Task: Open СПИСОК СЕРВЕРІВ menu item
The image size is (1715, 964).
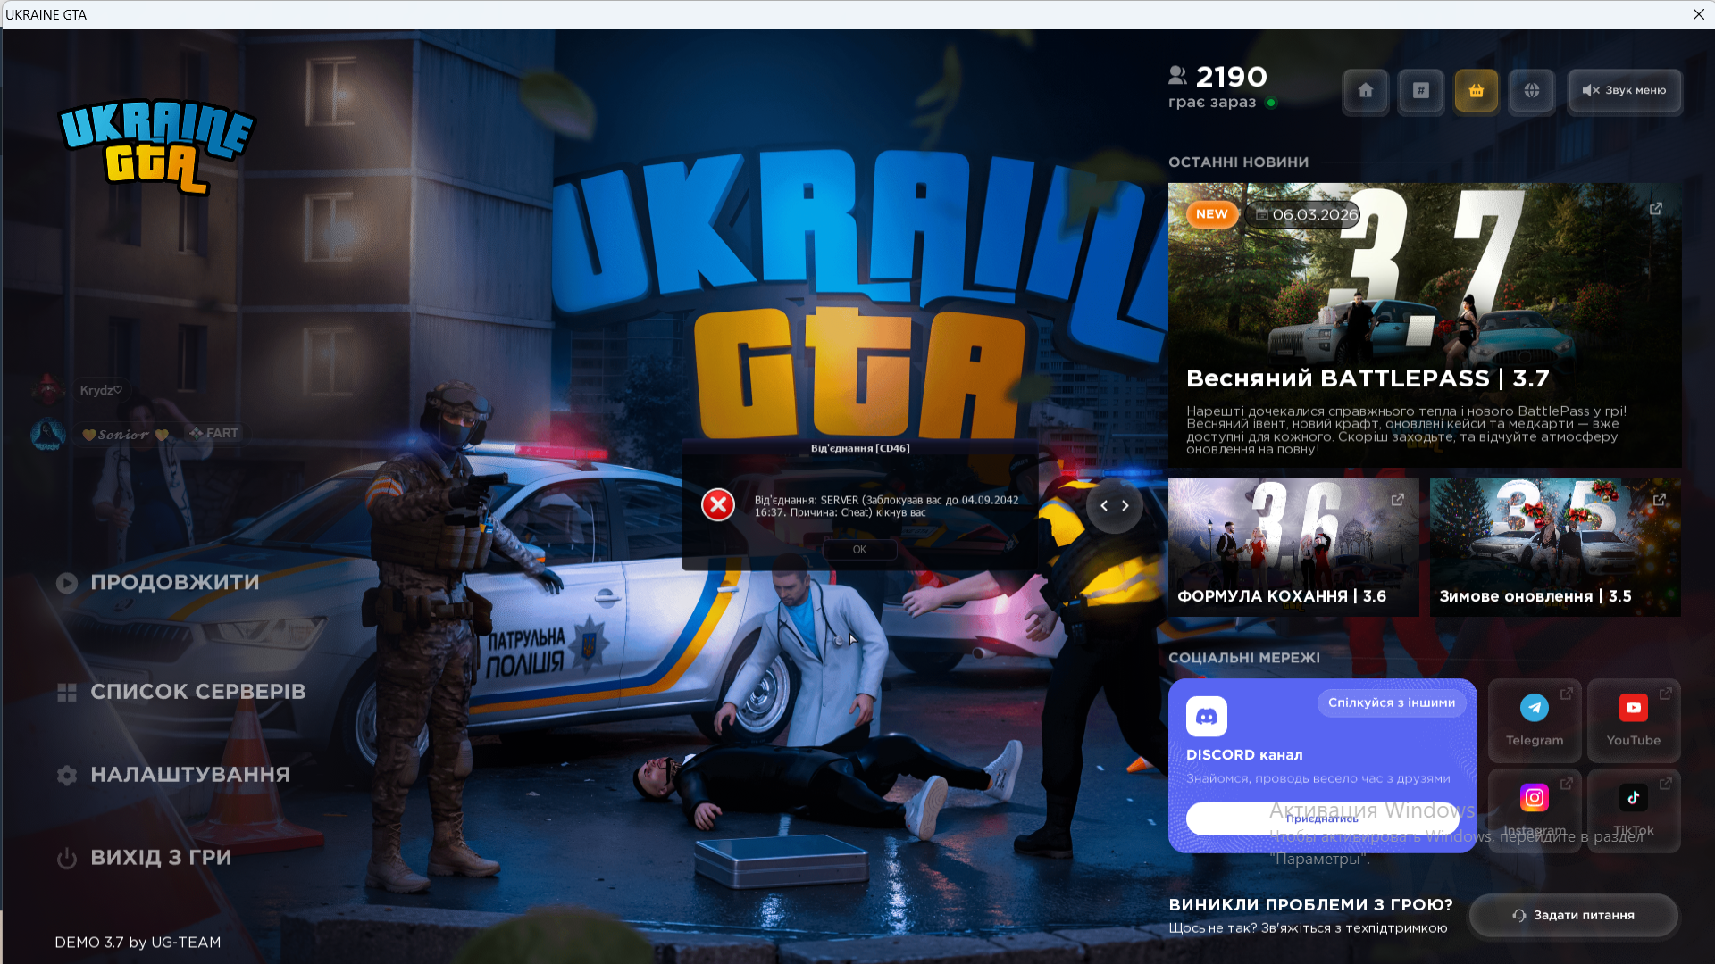Action: [198, 693]
